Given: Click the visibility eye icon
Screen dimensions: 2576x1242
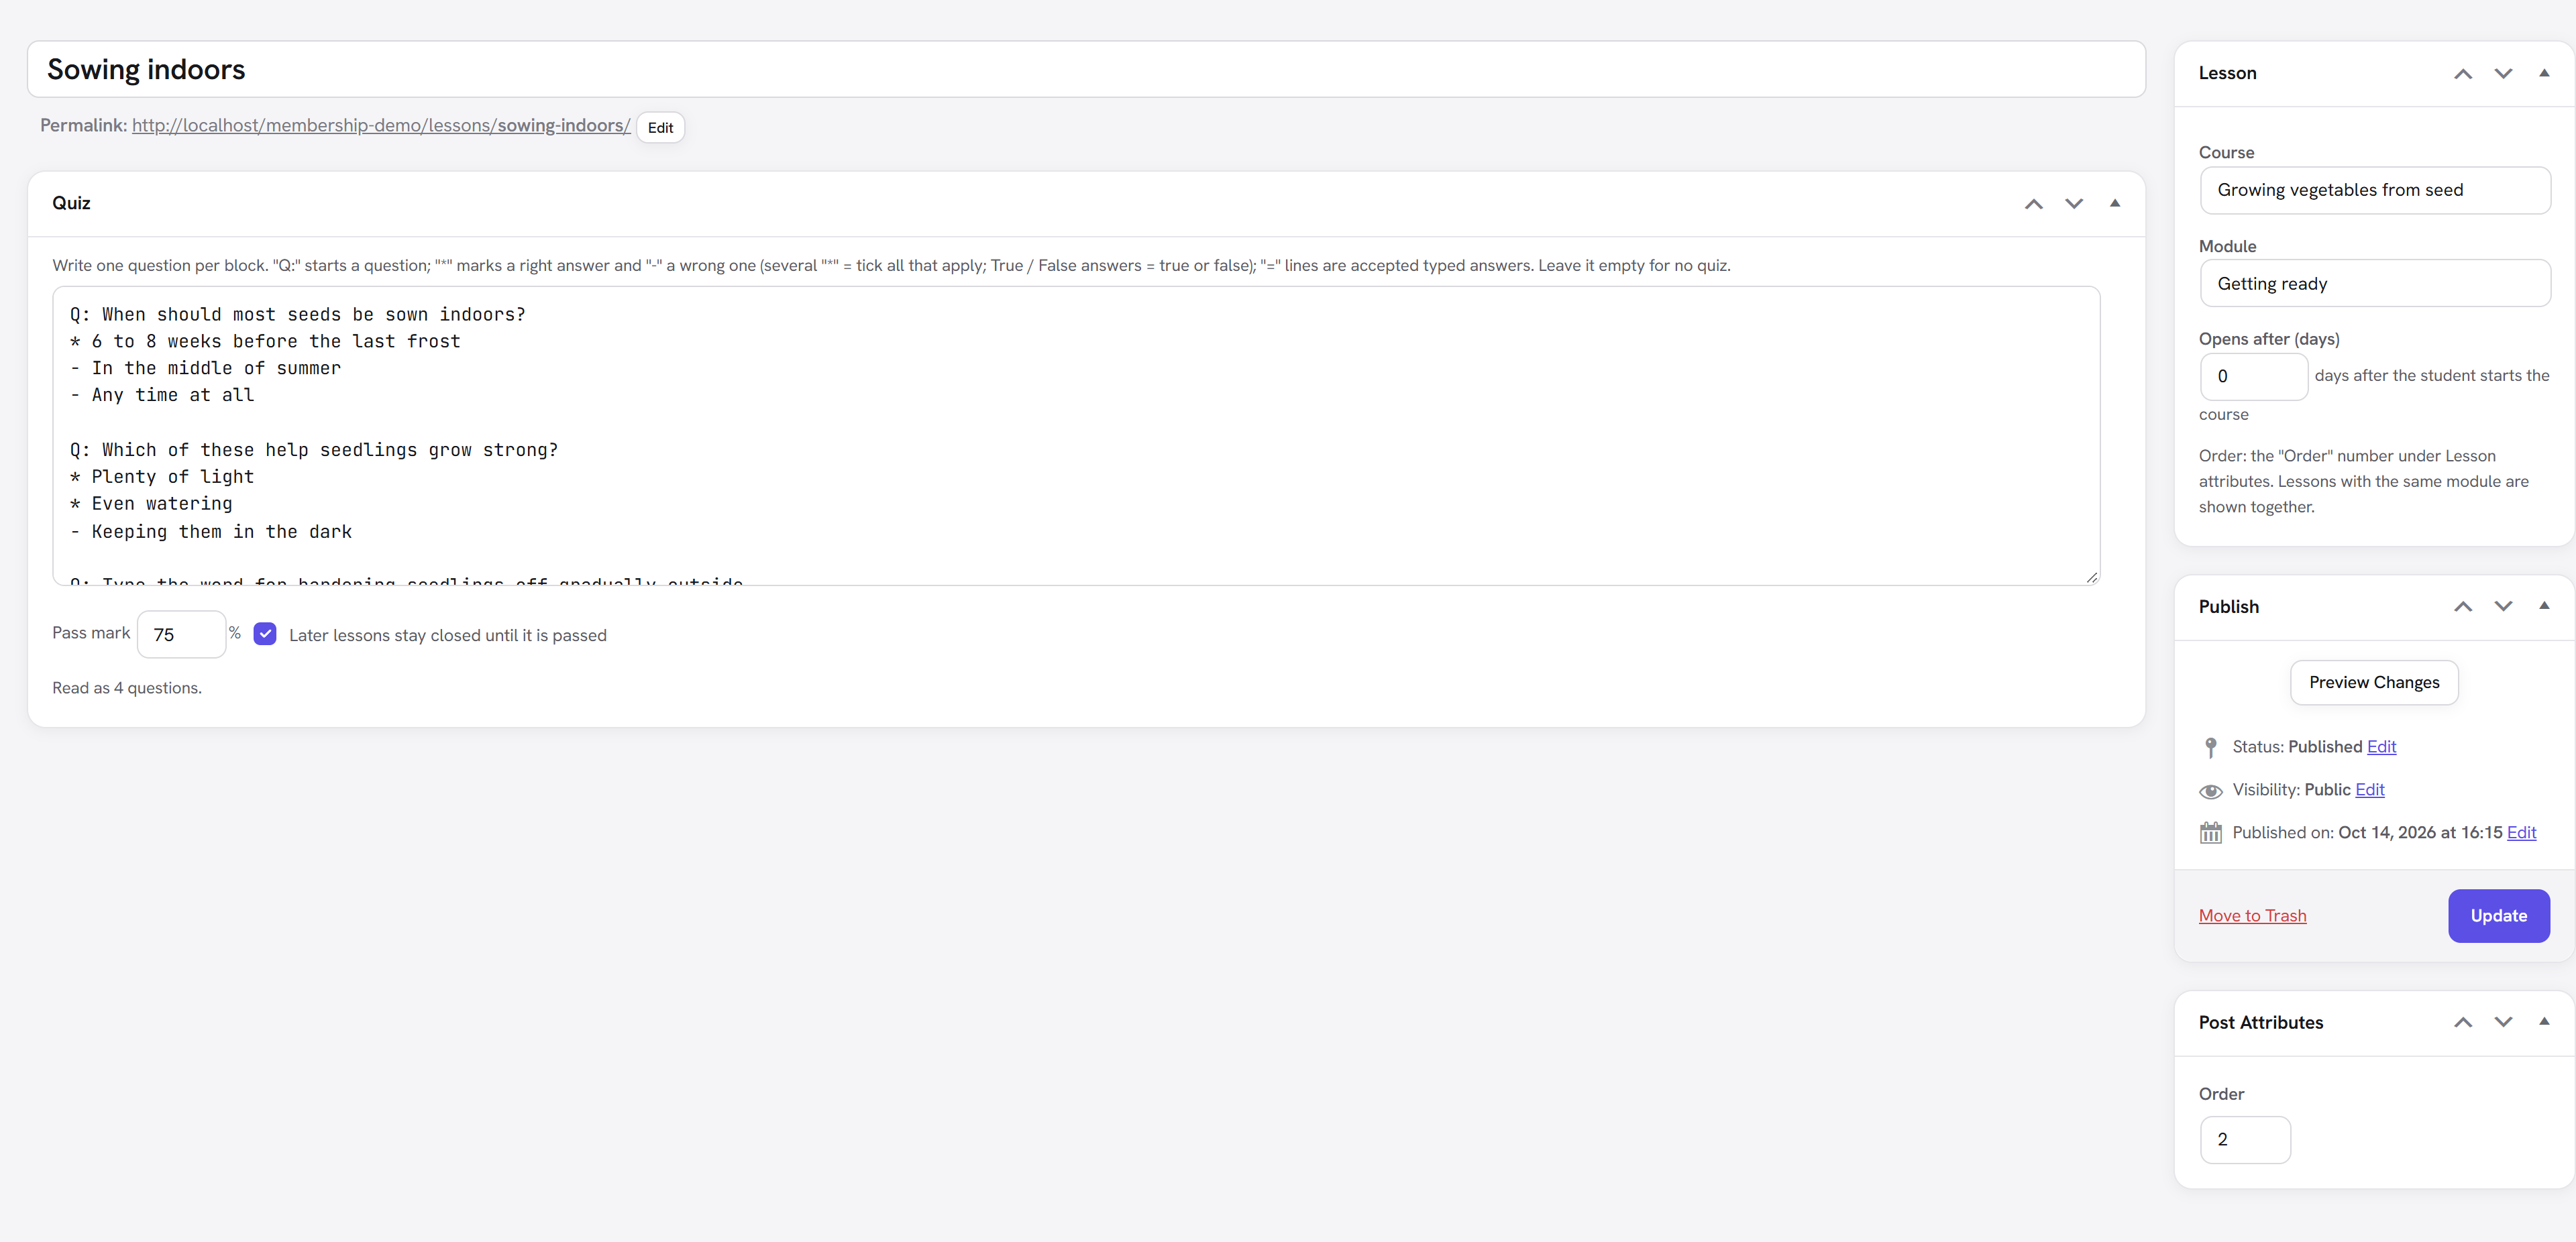Looking at the screenshot, I should point(2211,791).
